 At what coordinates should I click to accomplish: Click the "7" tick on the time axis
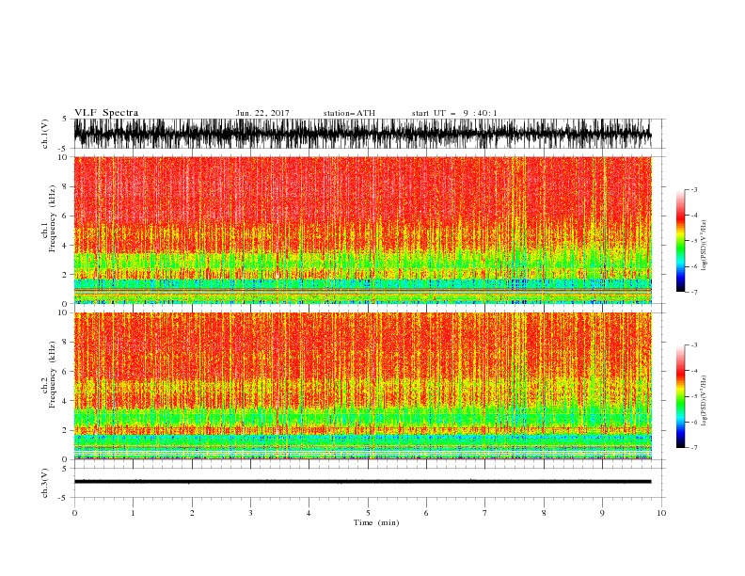(x=485, y=513)
